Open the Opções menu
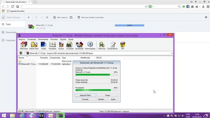Screen dimensions: 210x118 click(63, 39)
